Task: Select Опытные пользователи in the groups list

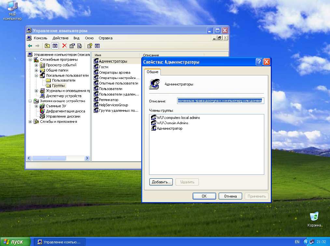Action: (116, 83)
